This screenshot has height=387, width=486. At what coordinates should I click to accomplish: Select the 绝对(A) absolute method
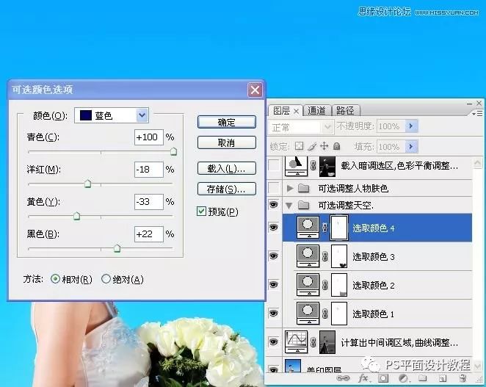tap(106, 279)
